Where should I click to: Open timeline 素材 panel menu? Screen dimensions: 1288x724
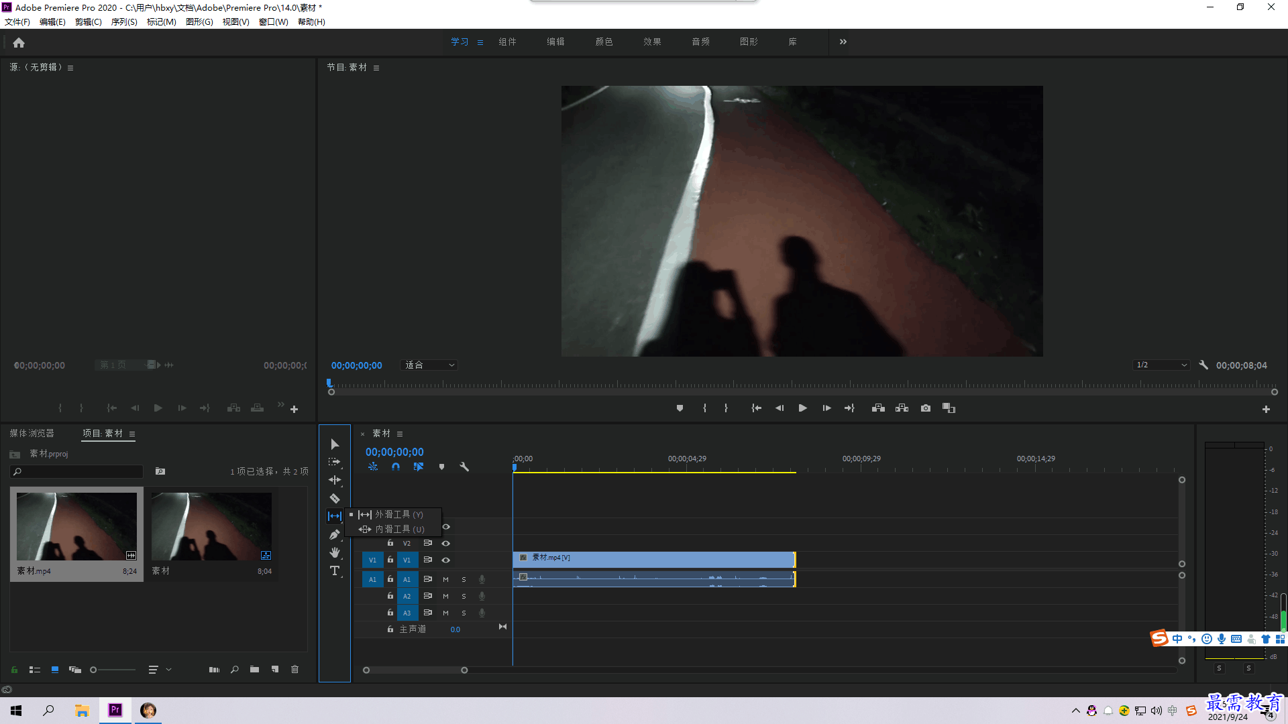click(400, 434)
